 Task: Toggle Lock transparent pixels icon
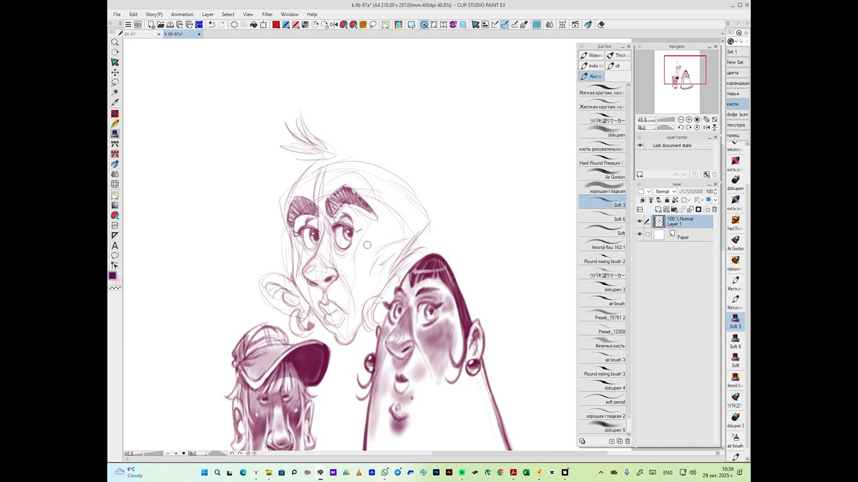pyautogui.click(x=675, y=200)
